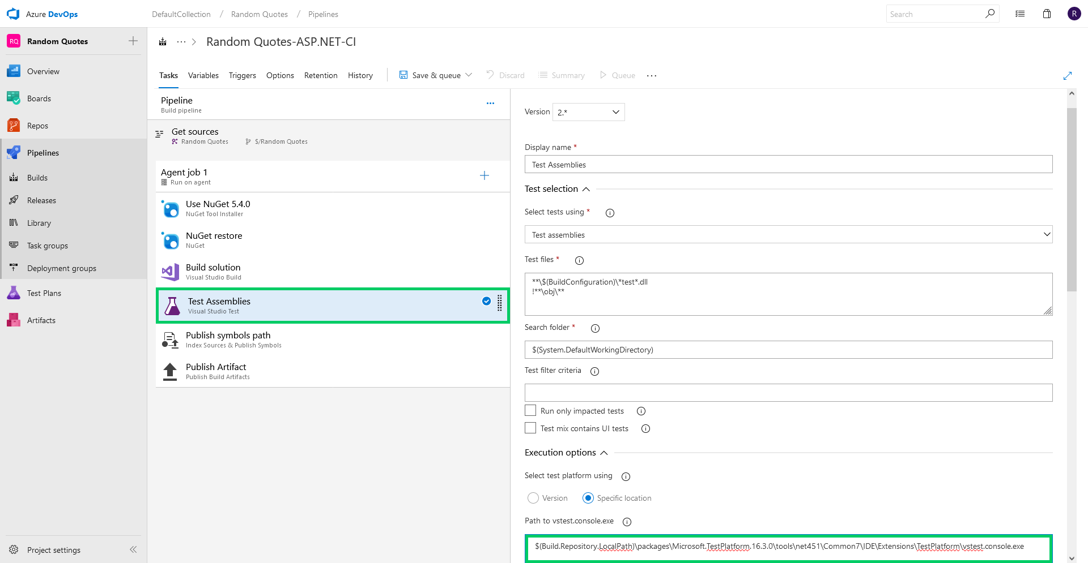Select Use NuGet 5.4.0 task
This screenshot has height=563, width=1088.
coord(333,208)
